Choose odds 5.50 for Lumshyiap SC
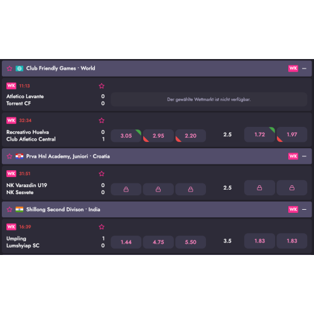The height and width of the screenshot is (314, 314). (x=190, y=242)
